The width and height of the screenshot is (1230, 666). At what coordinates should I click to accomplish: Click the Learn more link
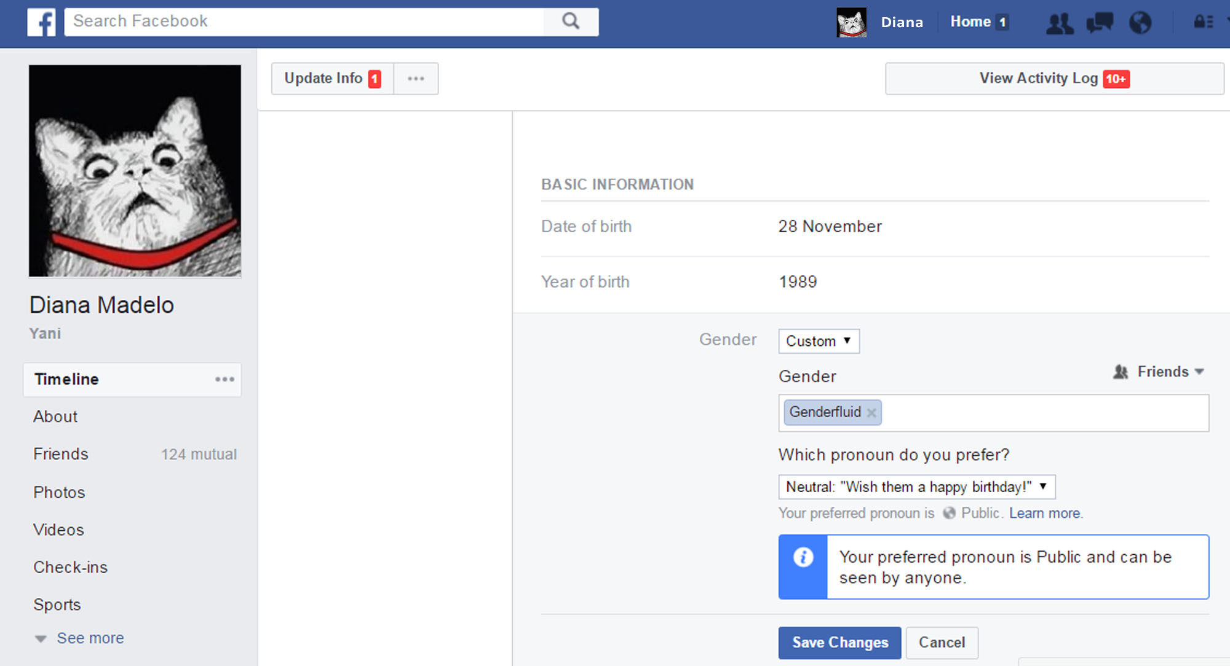pos(1045,513)
